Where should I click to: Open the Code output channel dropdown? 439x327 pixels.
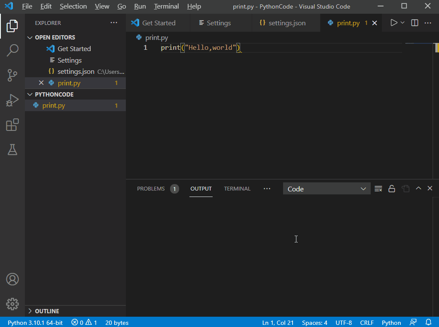[x=326, y=188]
